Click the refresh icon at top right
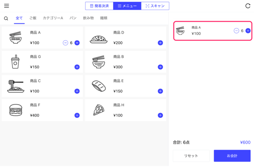 coord(248,6)
